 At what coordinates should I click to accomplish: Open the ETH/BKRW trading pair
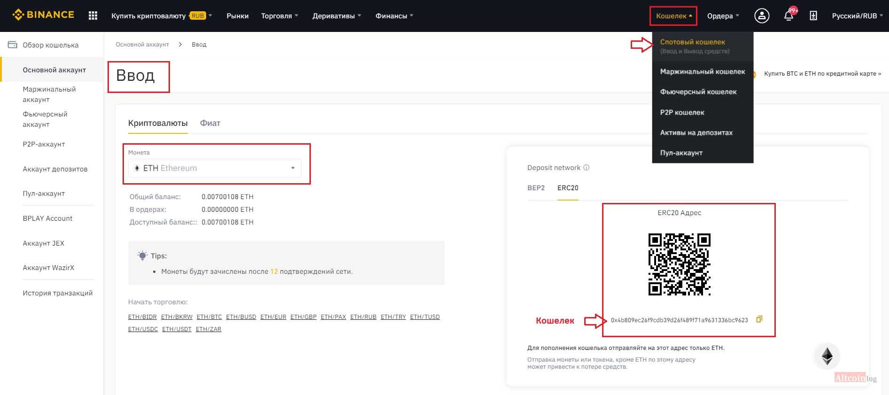[x=177, y=317]
